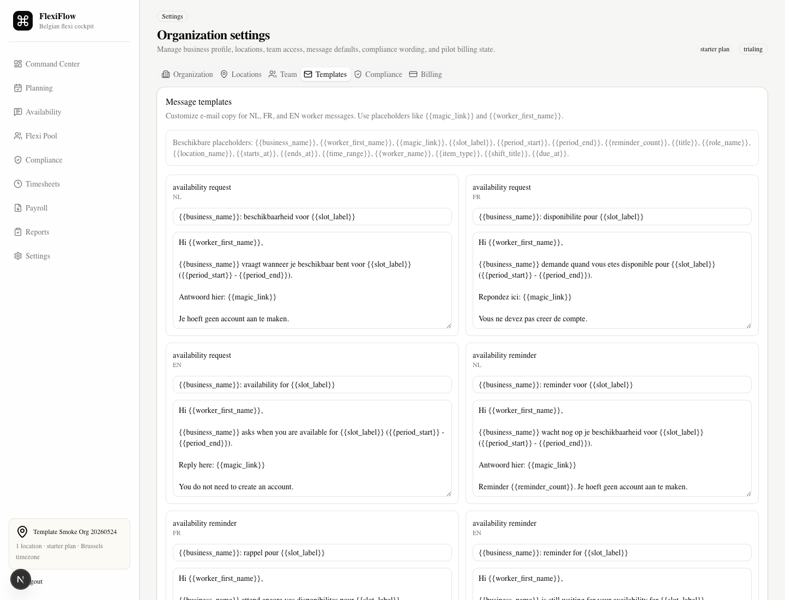This screenshot has height=600, width=785.
Task: Click the FlexiFlow command logo icon
Action: click(23, 21)
